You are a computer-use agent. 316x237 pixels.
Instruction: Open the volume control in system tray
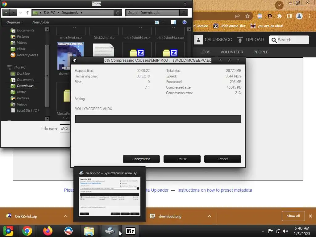click(x=285, y=231)
